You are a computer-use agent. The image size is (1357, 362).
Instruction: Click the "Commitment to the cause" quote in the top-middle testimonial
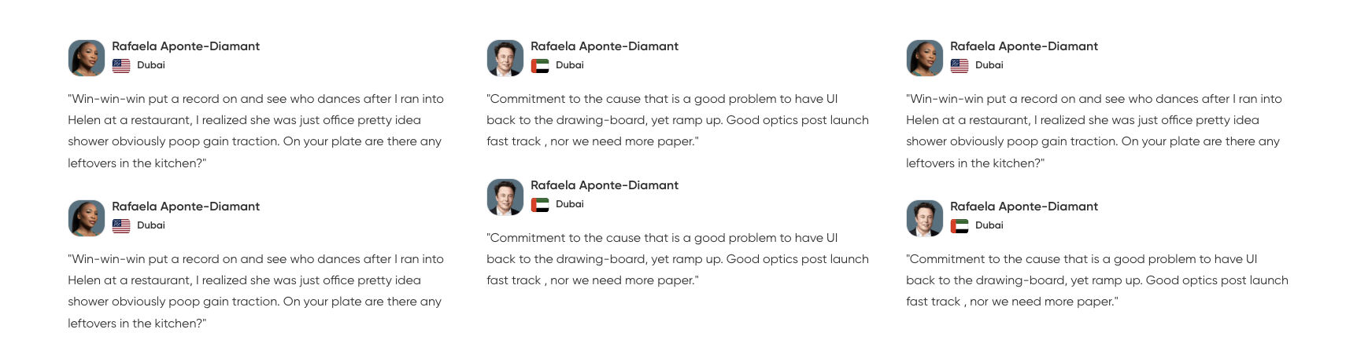click(x=677, y=120)
